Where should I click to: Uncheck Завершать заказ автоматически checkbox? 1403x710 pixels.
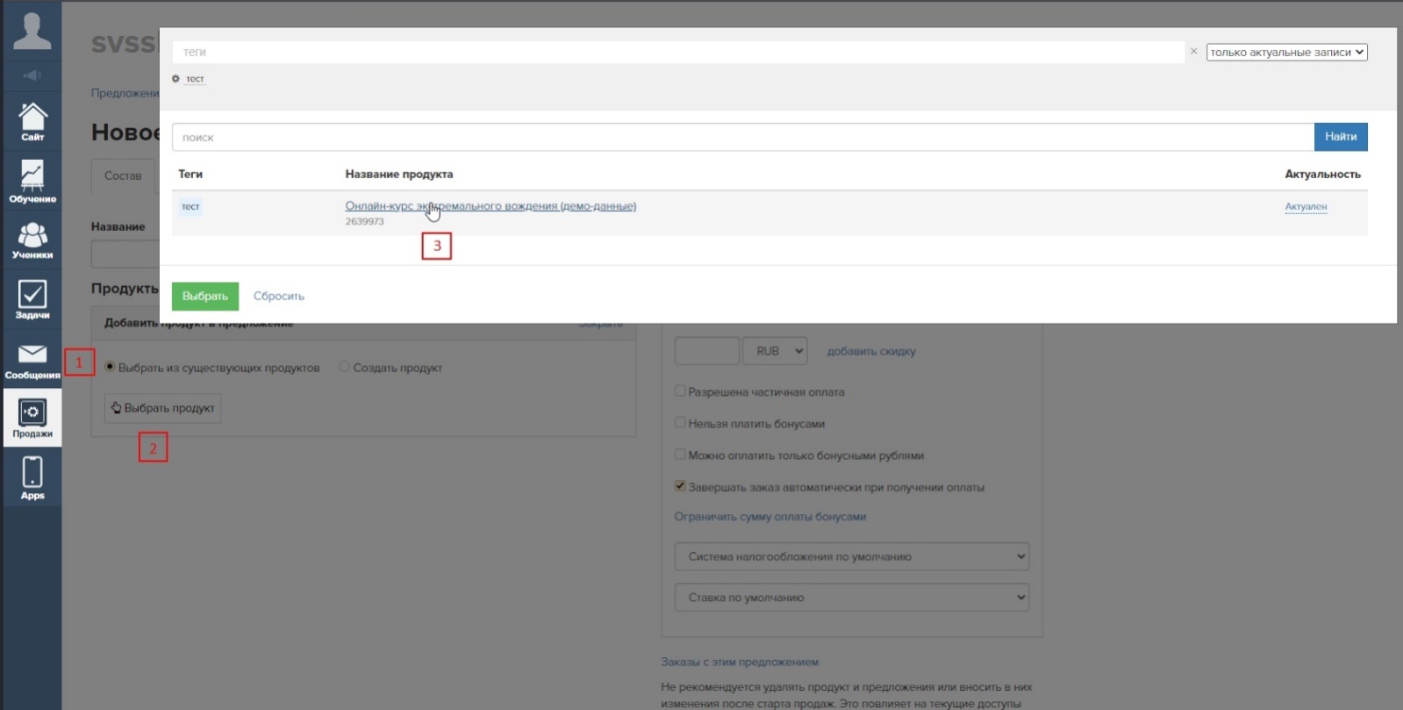[680, 486]
